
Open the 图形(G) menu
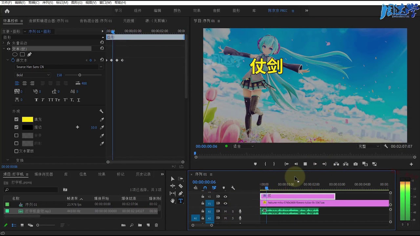(x=77, y=3)
